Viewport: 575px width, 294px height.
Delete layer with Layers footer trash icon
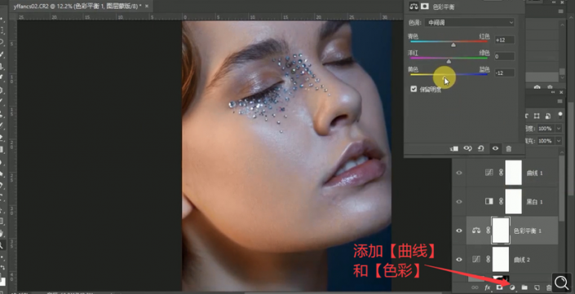click(x=549, y=287)
